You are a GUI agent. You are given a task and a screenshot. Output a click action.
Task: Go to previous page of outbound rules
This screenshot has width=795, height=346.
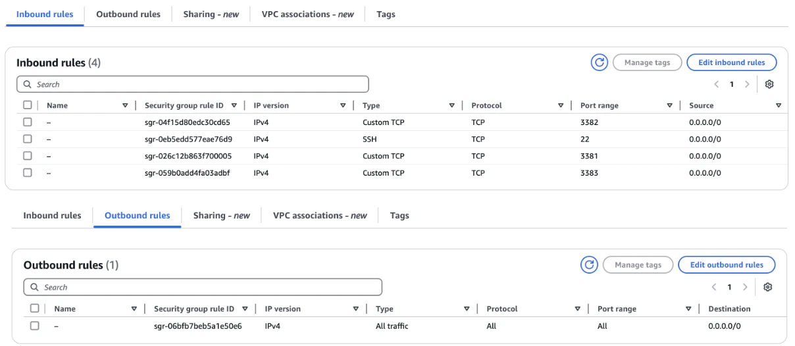click(715, 287)
